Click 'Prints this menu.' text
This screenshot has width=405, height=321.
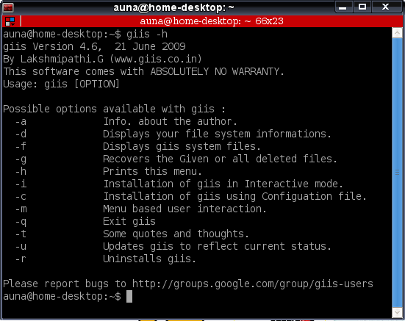(x=152, y=171)
